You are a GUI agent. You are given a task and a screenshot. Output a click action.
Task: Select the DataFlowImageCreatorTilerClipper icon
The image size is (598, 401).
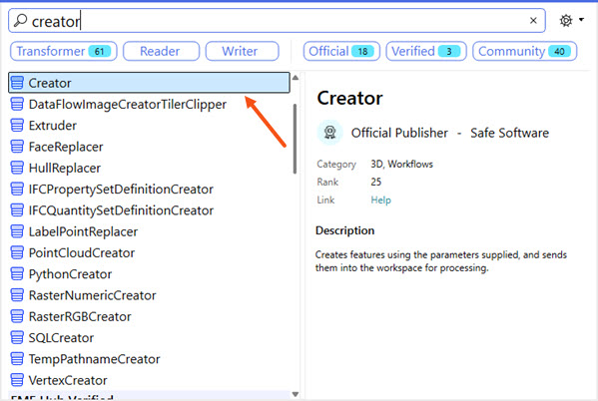[x=17, y=104]
